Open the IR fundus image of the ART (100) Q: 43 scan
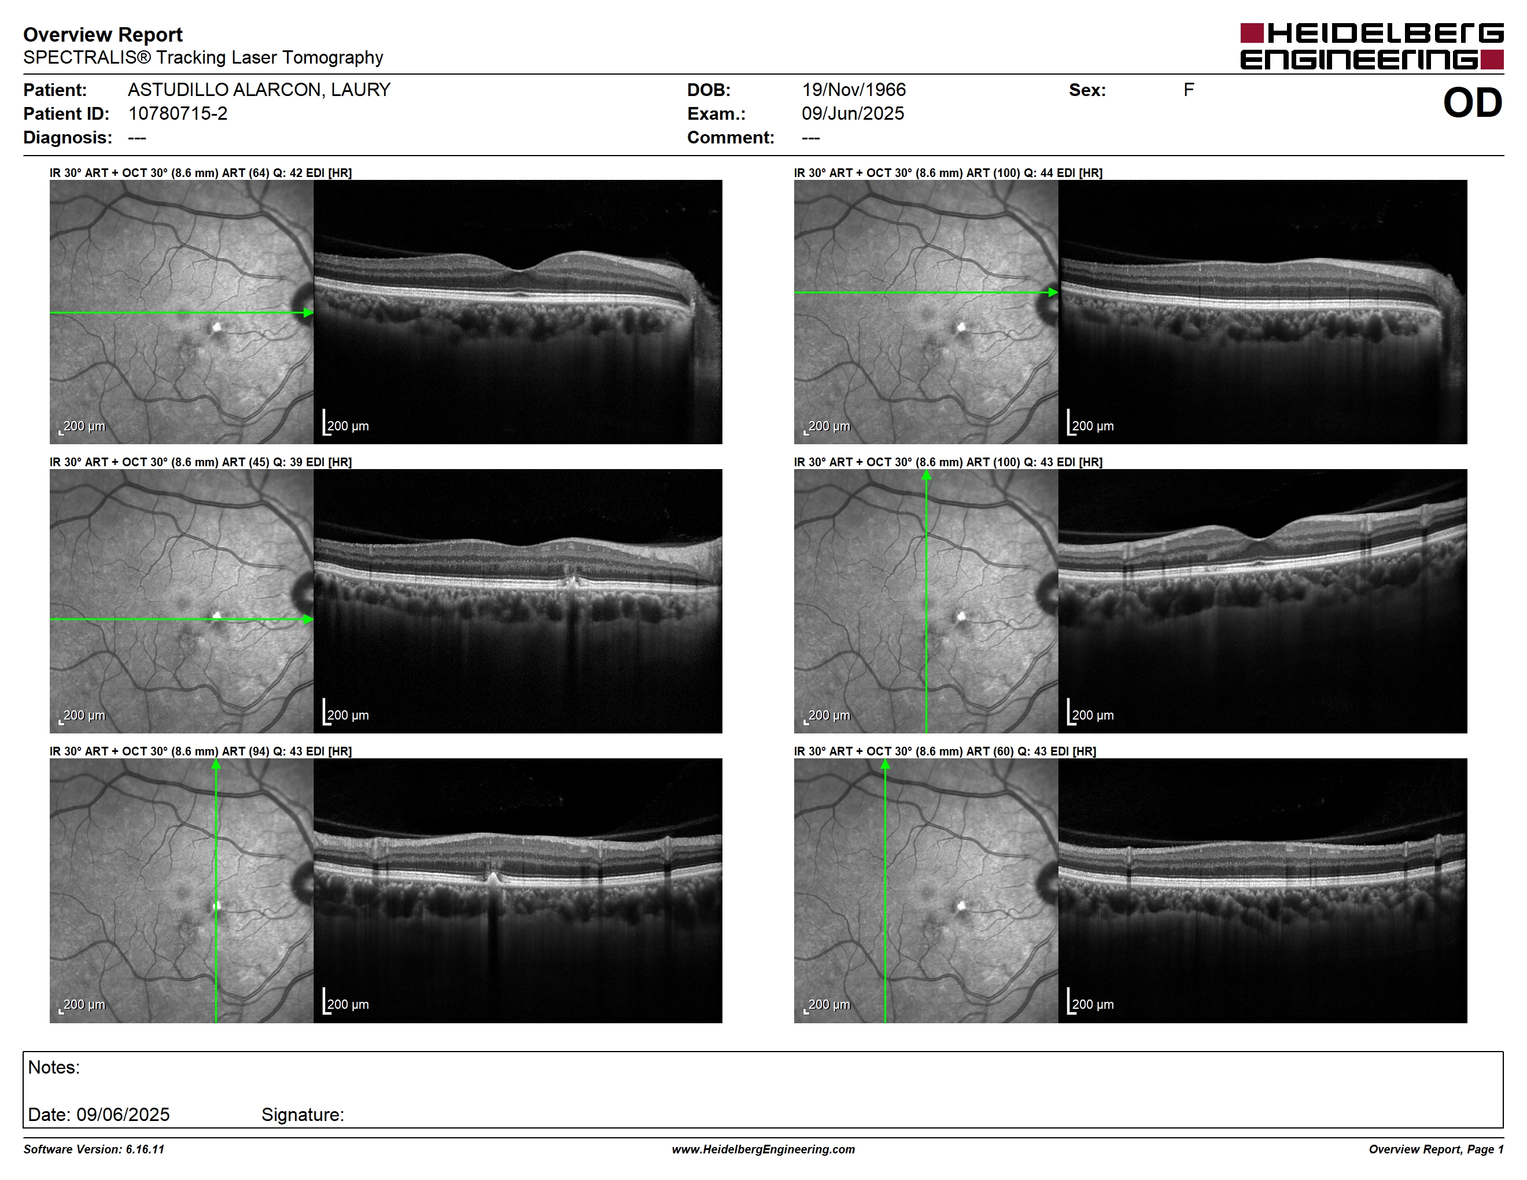The height and width of the screenshot is (1180, 1527). [x=927, y=601]
